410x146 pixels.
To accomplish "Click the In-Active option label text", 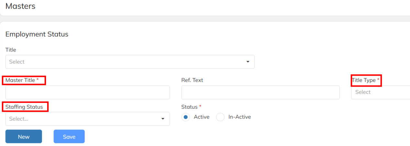I will [239, 117].
